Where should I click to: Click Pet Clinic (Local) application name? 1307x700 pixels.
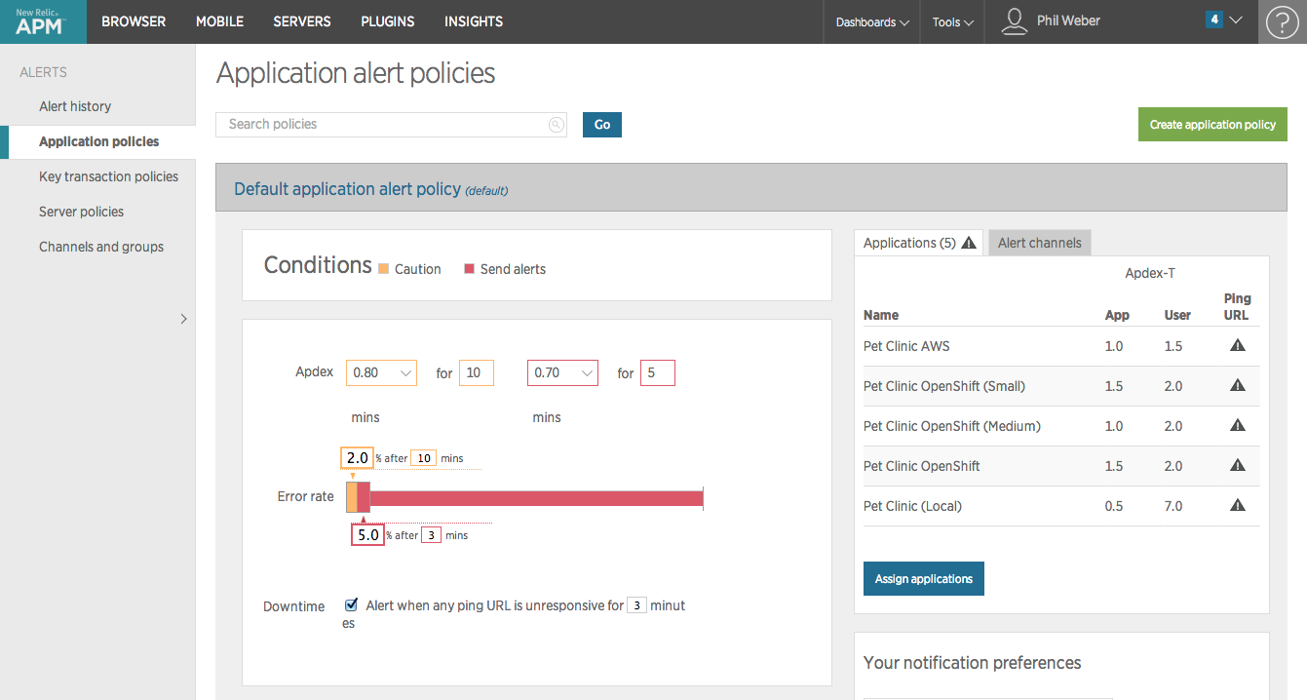point(912,506)
